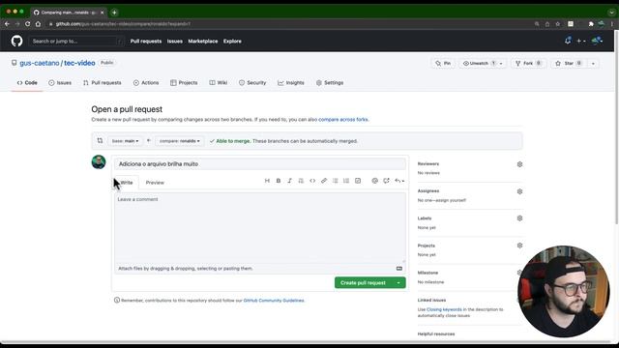Add a link via chain icon
Viewport: 619px width, 348px height.
pos(324,181)
